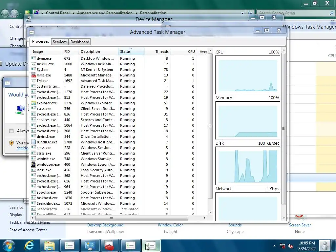Open the Screen Saver link
Image resolution: width=336 pixels, height=252 pixels.
click(x=300, y=225)
